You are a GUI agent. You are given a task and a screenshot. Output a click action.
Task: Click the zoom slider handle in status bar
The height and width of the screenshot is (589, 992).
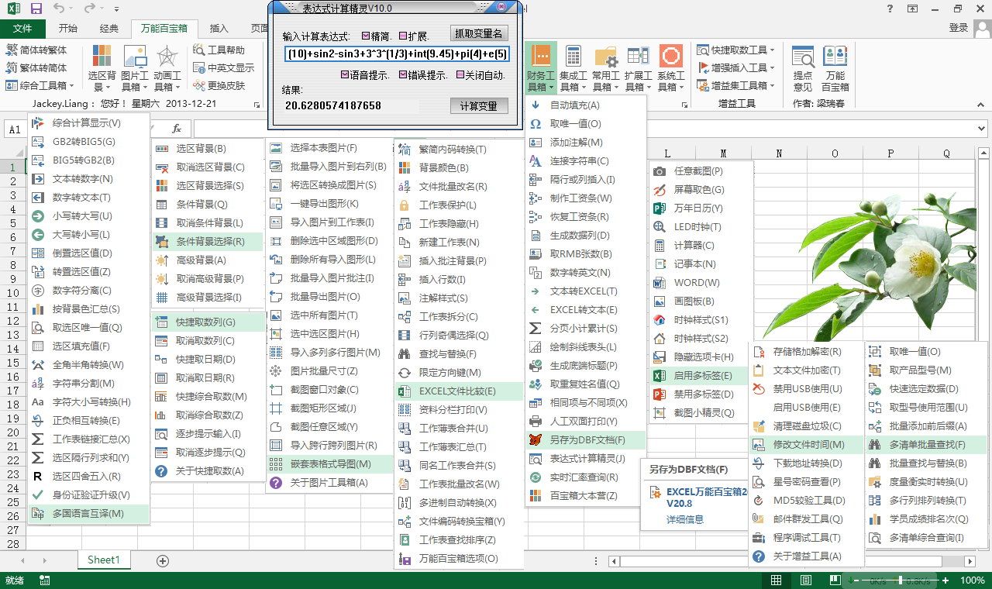click(900, 580)
